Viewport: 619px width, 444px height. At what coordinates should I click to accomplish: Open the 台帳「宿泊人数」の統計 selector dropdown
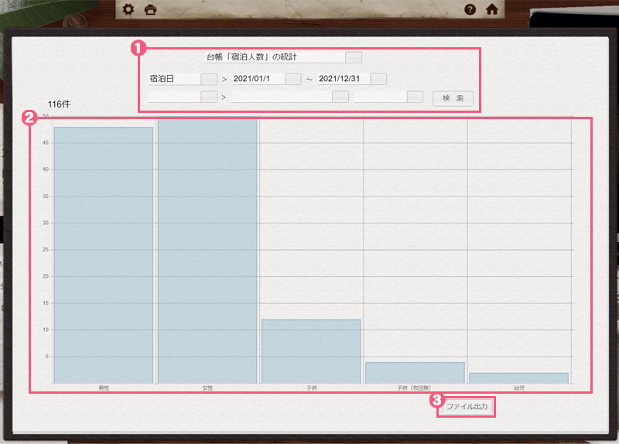pos(353,57)
